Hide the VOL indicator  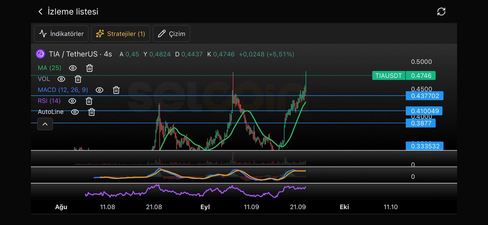click(x=61, y=79)
